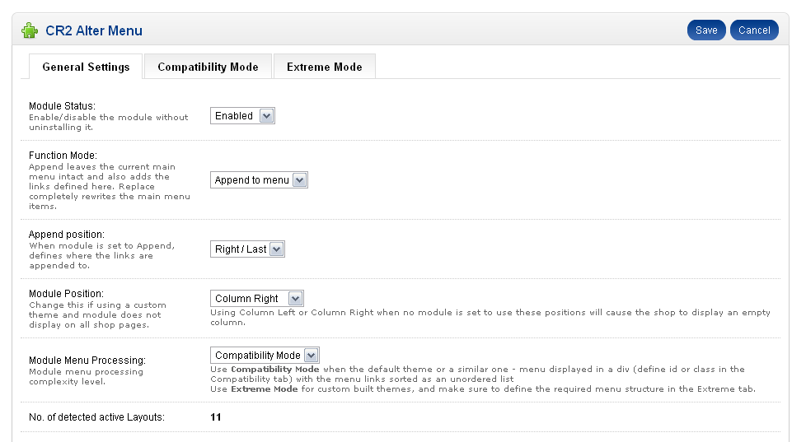Cancel the module changes
Image resolution: width=806 pixels, height=442 pixels.
tap(754, 30)
